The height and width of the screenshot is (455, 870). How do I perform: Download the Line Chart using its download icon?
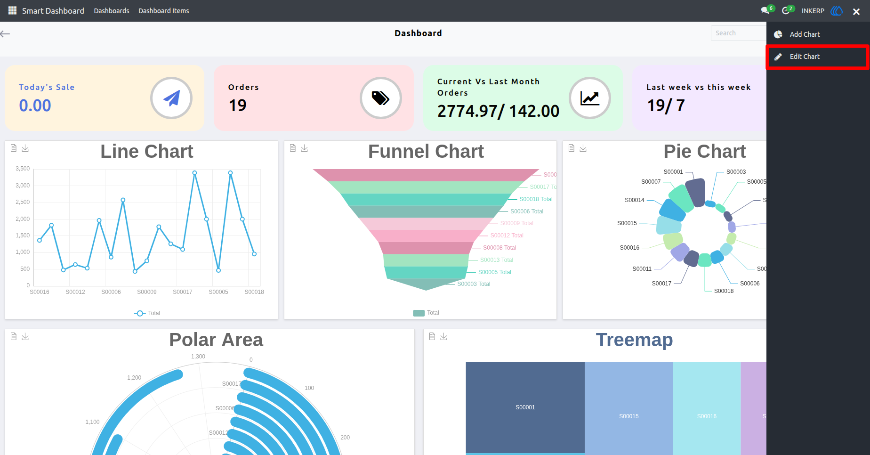pyautogui.click(x=25, y=148)
